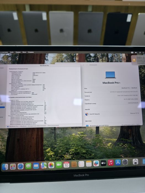Click the battery icon in the menu bar
The width and height of the screenshot is (145, 193).
click(136, 52)
